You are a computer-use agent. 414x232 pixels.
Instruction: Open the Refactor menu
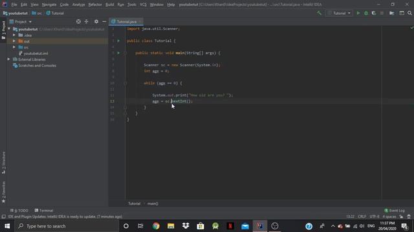click(x=95, y=5)
